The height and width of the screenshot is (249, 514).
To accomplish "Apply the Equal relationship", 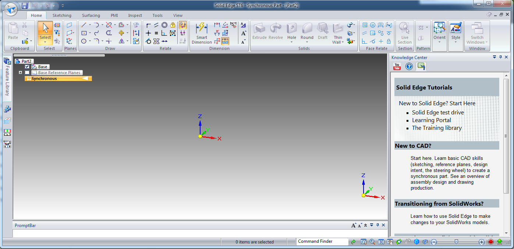I will click(156, 33).
